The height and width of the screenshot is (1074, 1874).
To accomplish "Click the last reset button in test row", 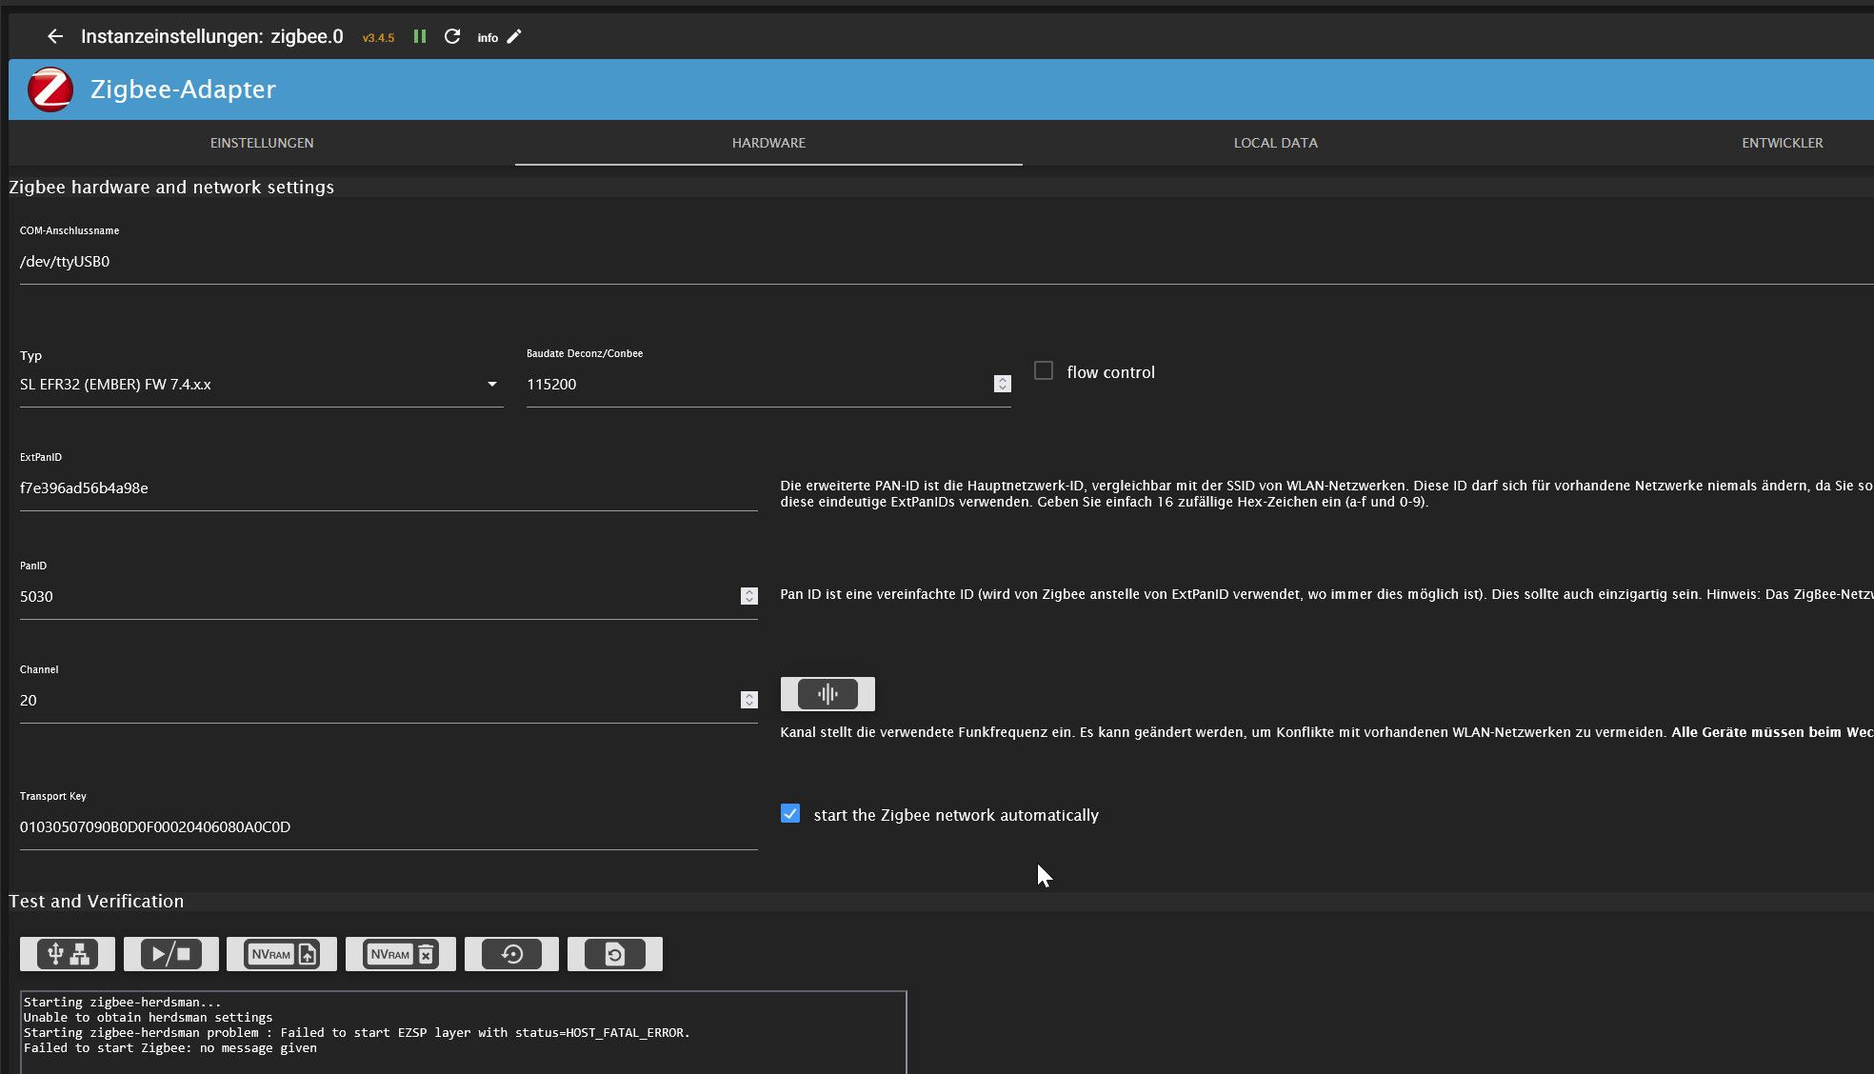I will [615, 954].
